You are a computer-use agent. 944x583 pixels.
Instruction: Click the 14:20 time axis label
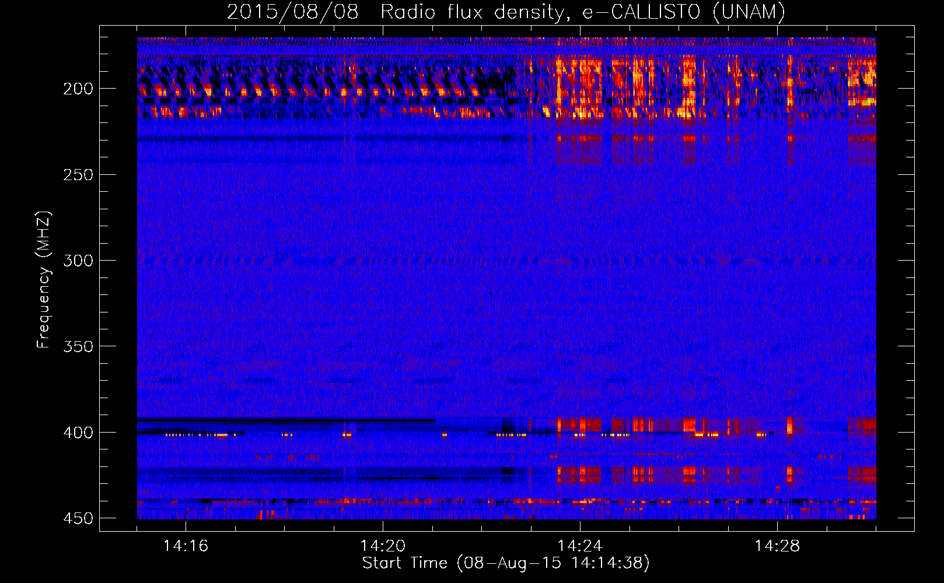pyautogui.click(x=383, y=546)
